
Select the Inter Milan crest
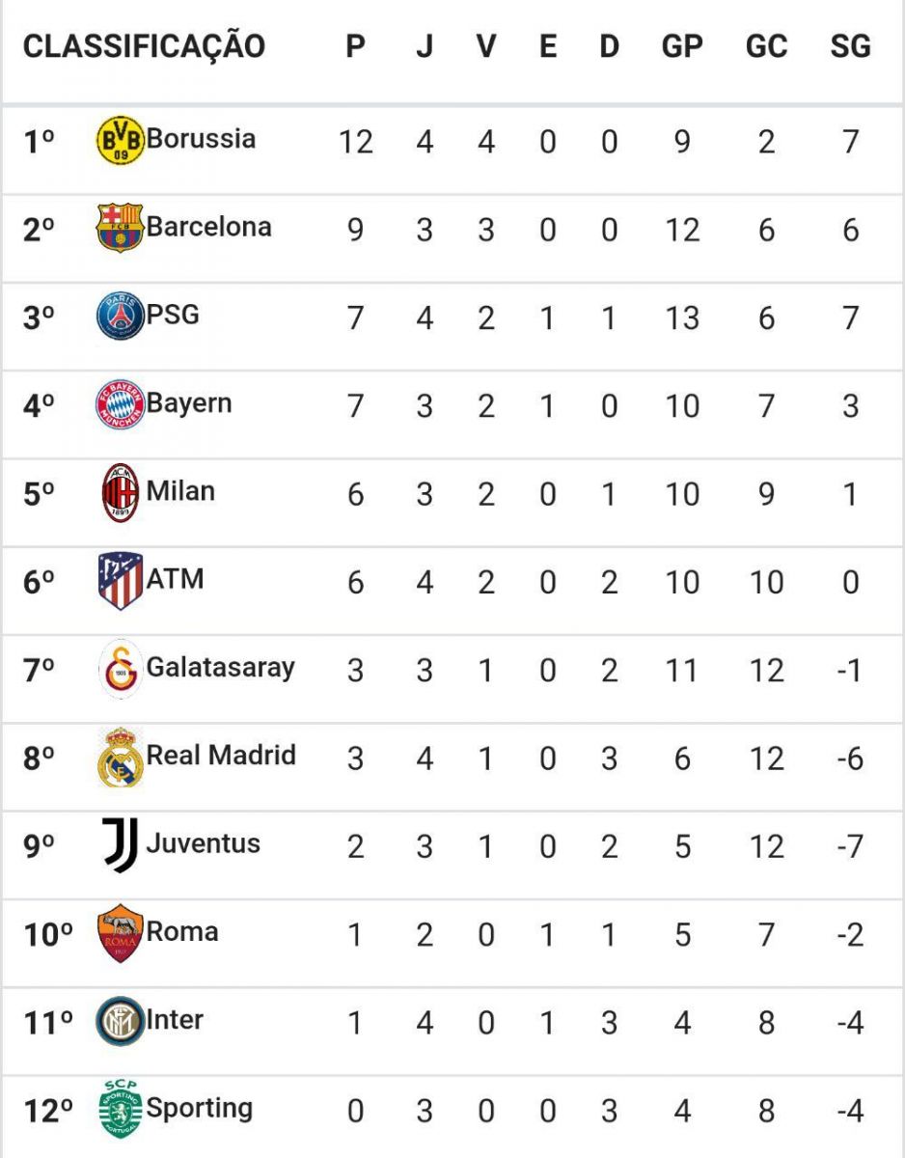click(x=121, y=1022)
